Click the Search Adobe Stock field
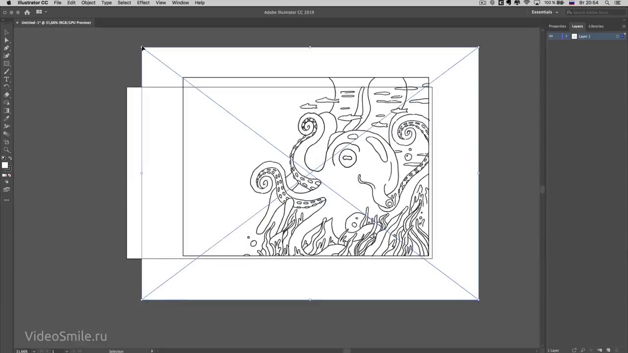 coord(597,12)
